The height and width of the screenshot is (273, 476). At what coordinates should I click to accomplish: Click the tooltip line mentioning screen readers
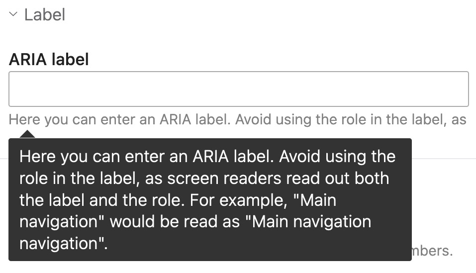click(x=204, y=179)
